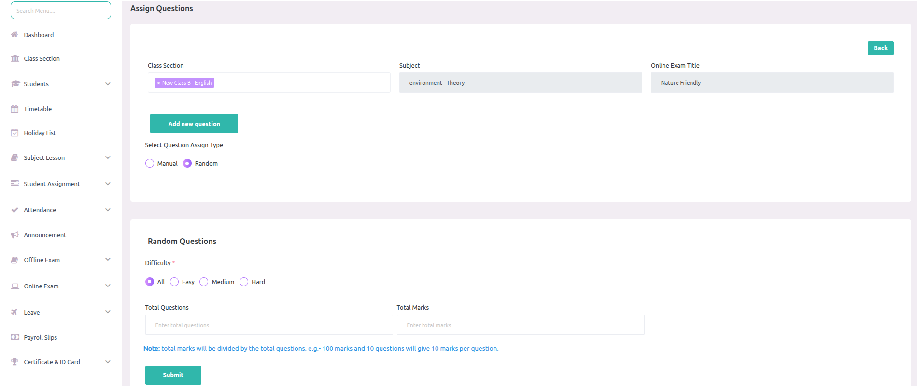Open the Attendance menu item
Screen dimensions: 917x386
40,210
